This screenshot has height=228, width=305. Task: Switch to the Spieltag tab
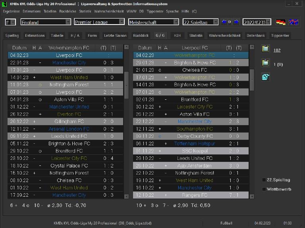(12, 36)
